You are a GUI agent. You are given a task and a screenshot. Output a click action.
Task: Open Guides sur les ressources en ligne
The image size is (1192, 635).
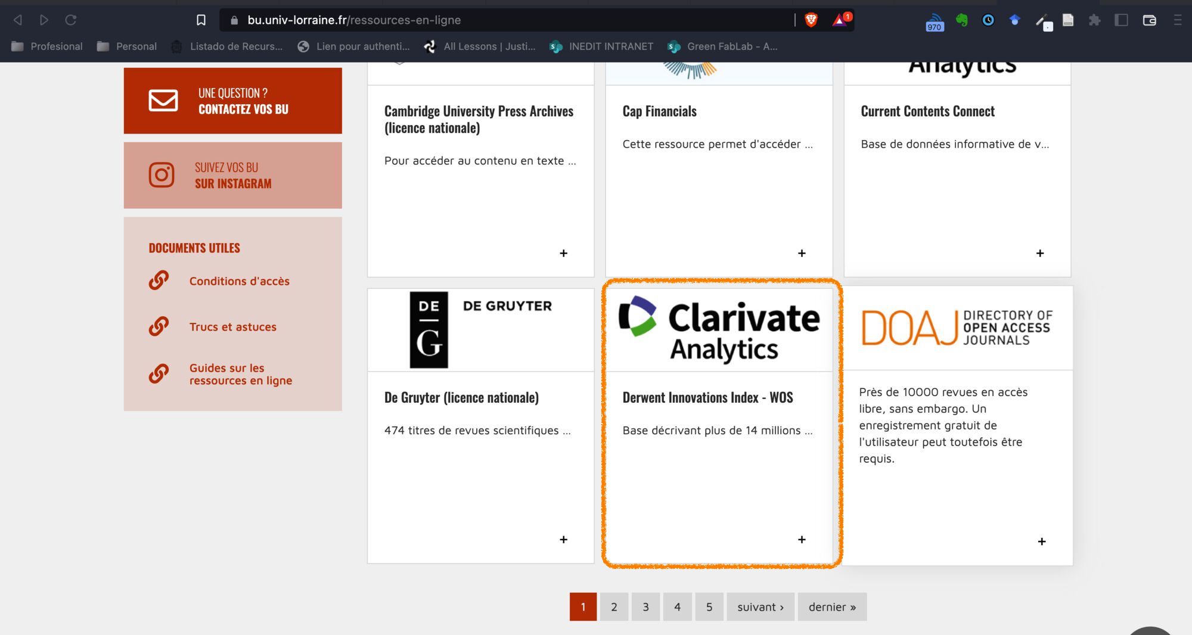tap(240, 374)
